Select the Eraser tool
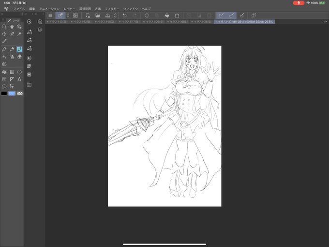Screen dimensions: 329x247 coord(19,57)
